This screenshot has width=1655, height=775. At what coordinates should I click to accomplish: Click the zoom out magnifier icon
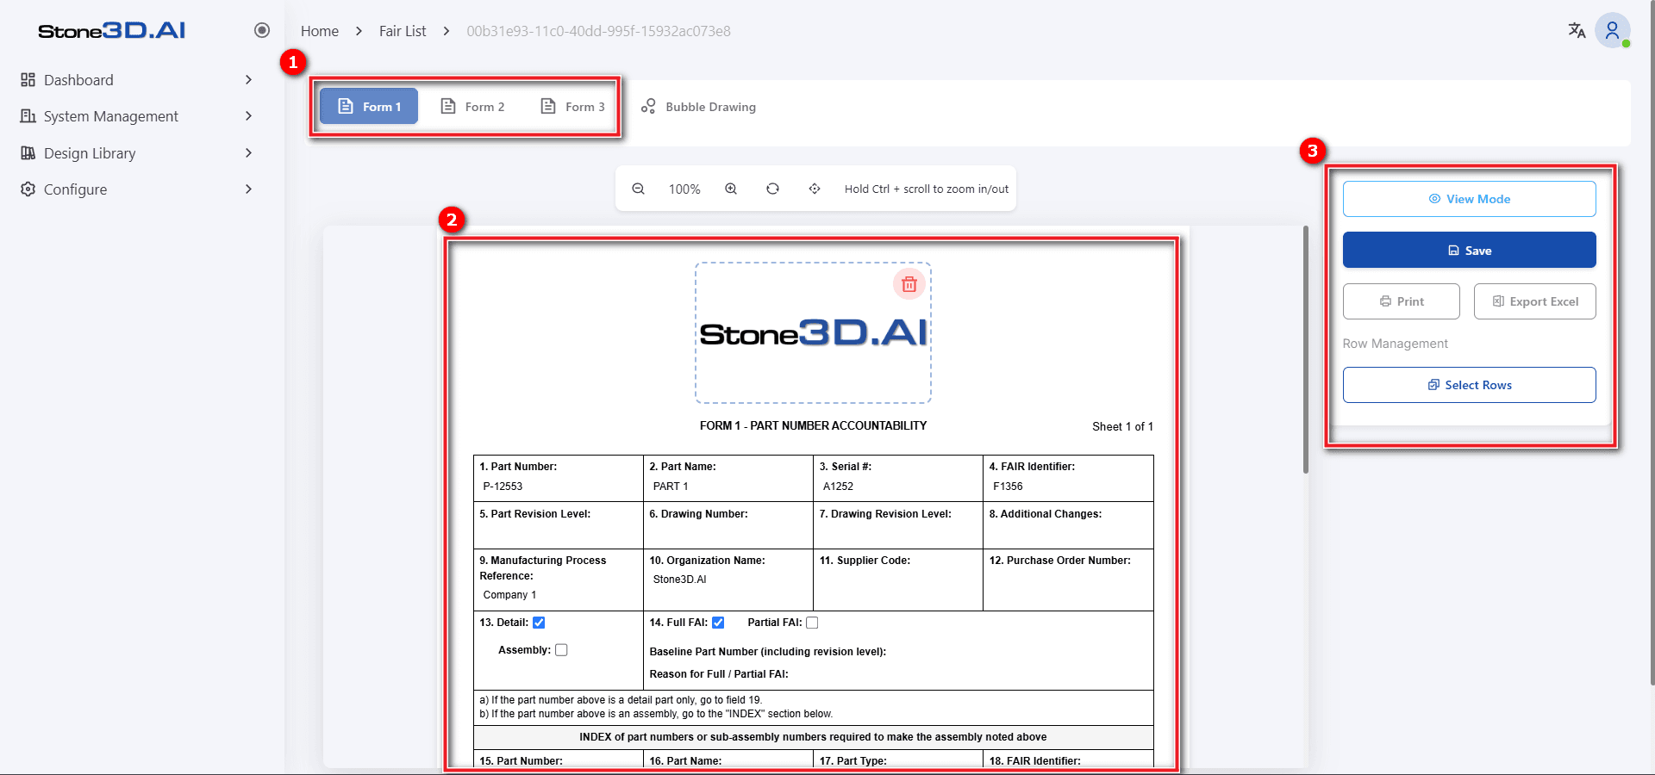[639, 189]
